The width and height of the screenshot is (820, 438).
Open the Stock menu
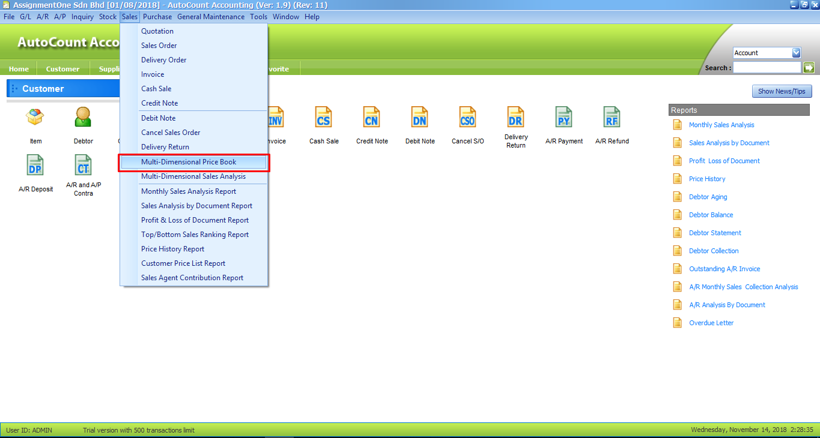click(x=108, y=17)
